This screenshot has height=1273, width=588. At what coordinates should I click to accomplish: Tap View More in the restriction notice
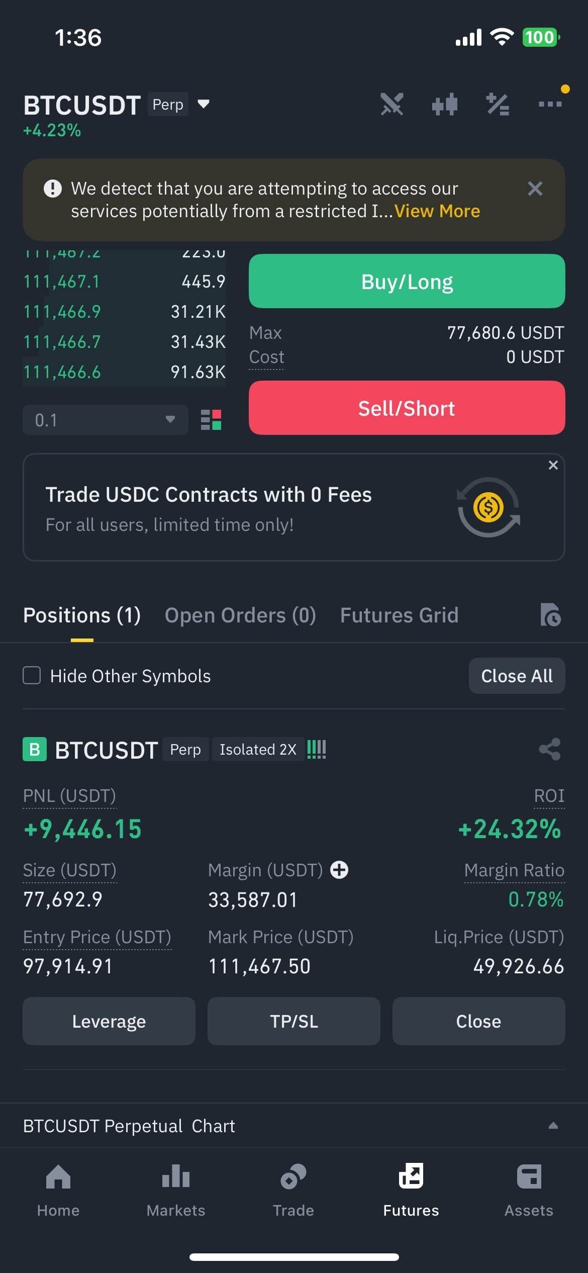tap(437, 211)
